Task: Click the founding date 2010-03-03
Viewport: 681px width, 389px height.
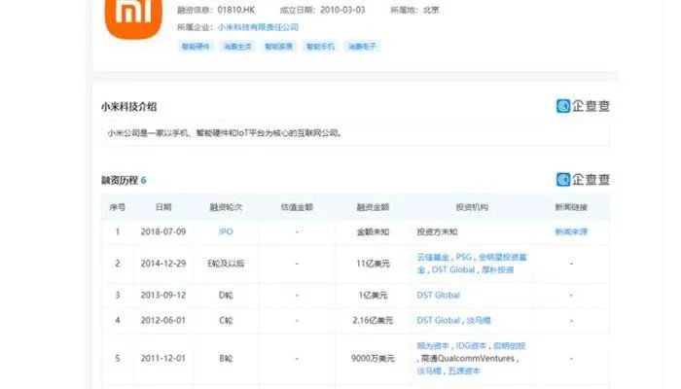Action: coord(342,10)
